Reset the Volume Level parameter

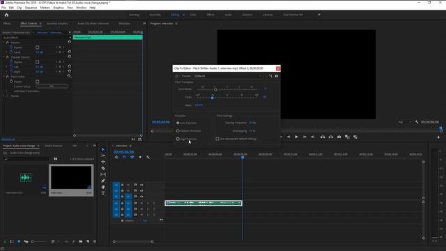pyautogui.click(x=70, y=52)
